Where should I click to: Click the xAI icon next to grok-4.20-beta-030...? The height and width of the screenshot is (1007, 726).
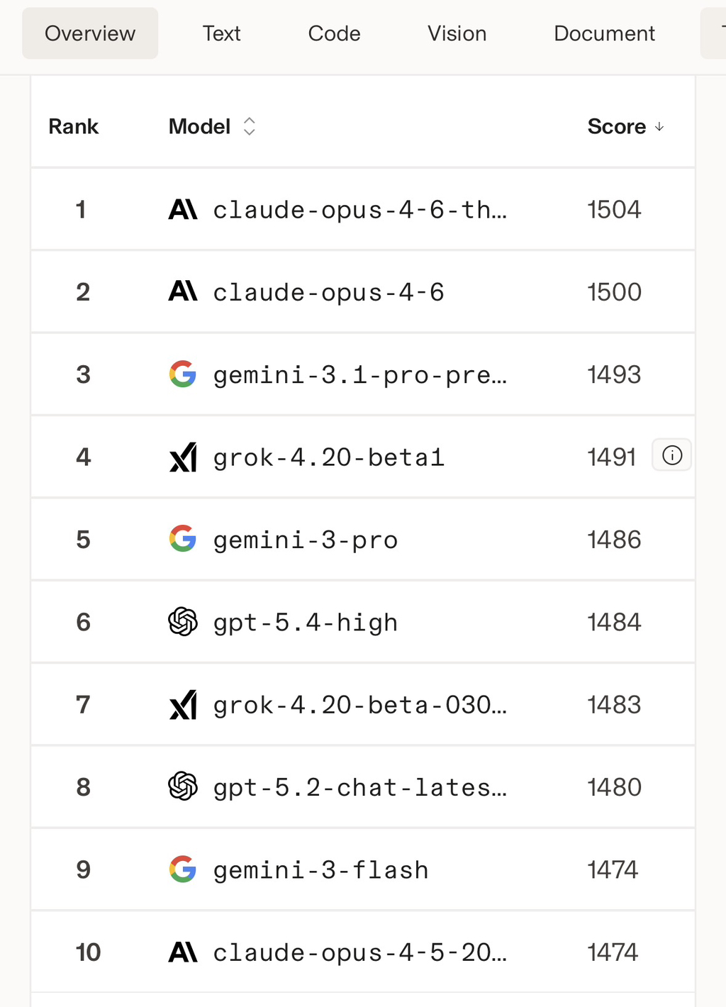point(183,704)
